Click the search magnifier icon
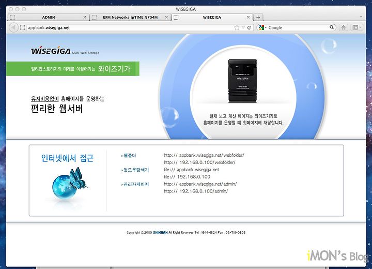Image resolution: width=372 pixels, height=269 pixels. pos(332,27)
